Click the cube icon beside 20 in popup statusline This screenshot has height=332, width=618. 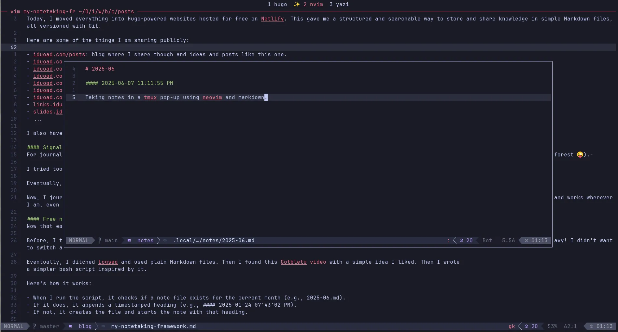click(x=461, y=240)
